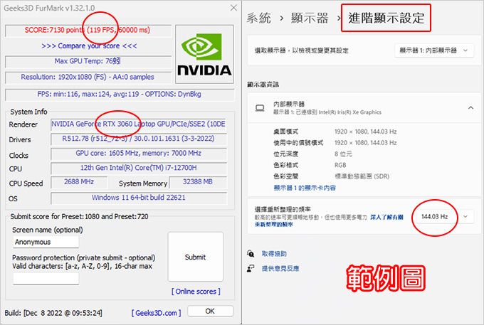The width and height of the screenshot is (484, 325).
Task: Open the Geeks3D.com link
Action: pos(156,313)
